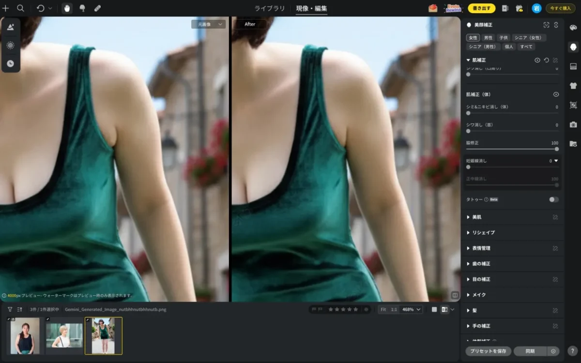
Task: Open the history clock panel
Action: [10, 63]
